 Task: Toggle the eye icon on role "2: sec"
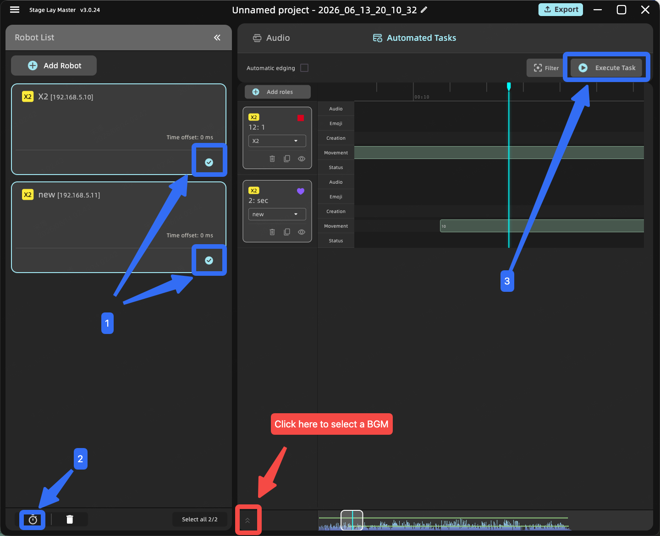302,232
